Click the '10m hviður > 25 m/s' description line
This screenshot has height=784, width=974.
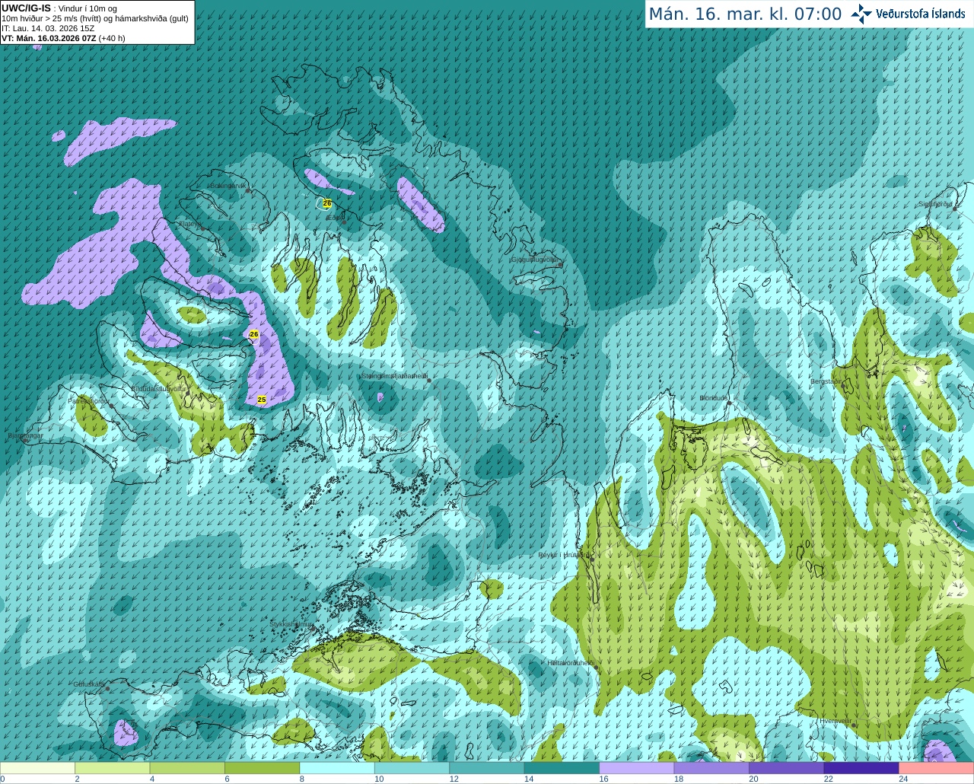95,18
